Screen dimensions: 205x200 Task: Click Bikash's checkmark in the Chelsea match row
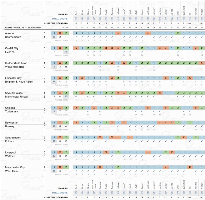pyautogui.click(x=88, y=112)
